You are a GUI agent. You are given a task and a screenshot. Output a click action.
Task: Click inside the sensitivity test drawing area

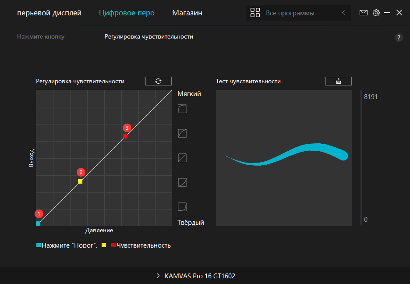(x=283, y=193)
